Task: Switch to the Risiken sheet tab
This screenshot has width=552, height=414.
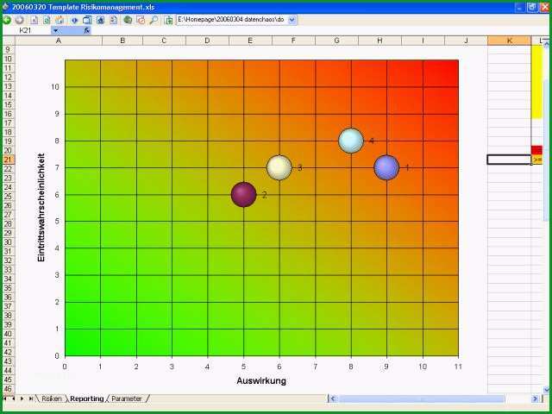Action: pyautogui.click(x=52, y=398)
